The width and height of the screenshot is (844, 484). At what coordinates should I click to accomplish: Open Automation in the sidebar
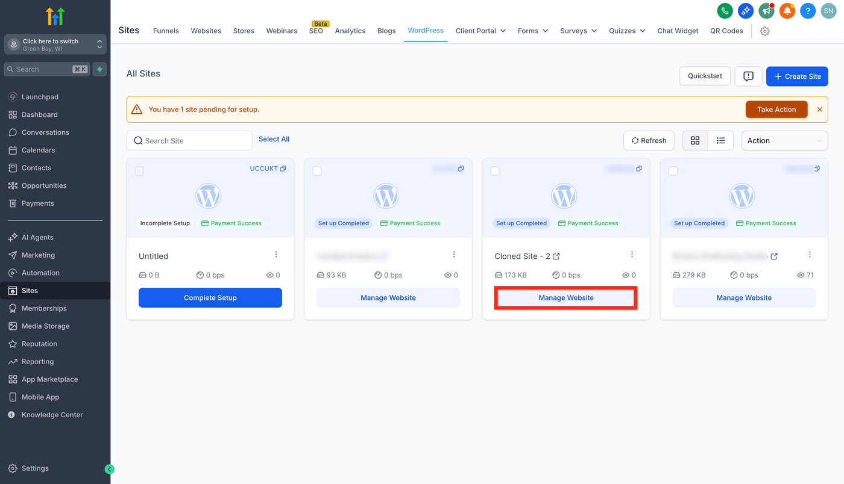pos(40,273)
